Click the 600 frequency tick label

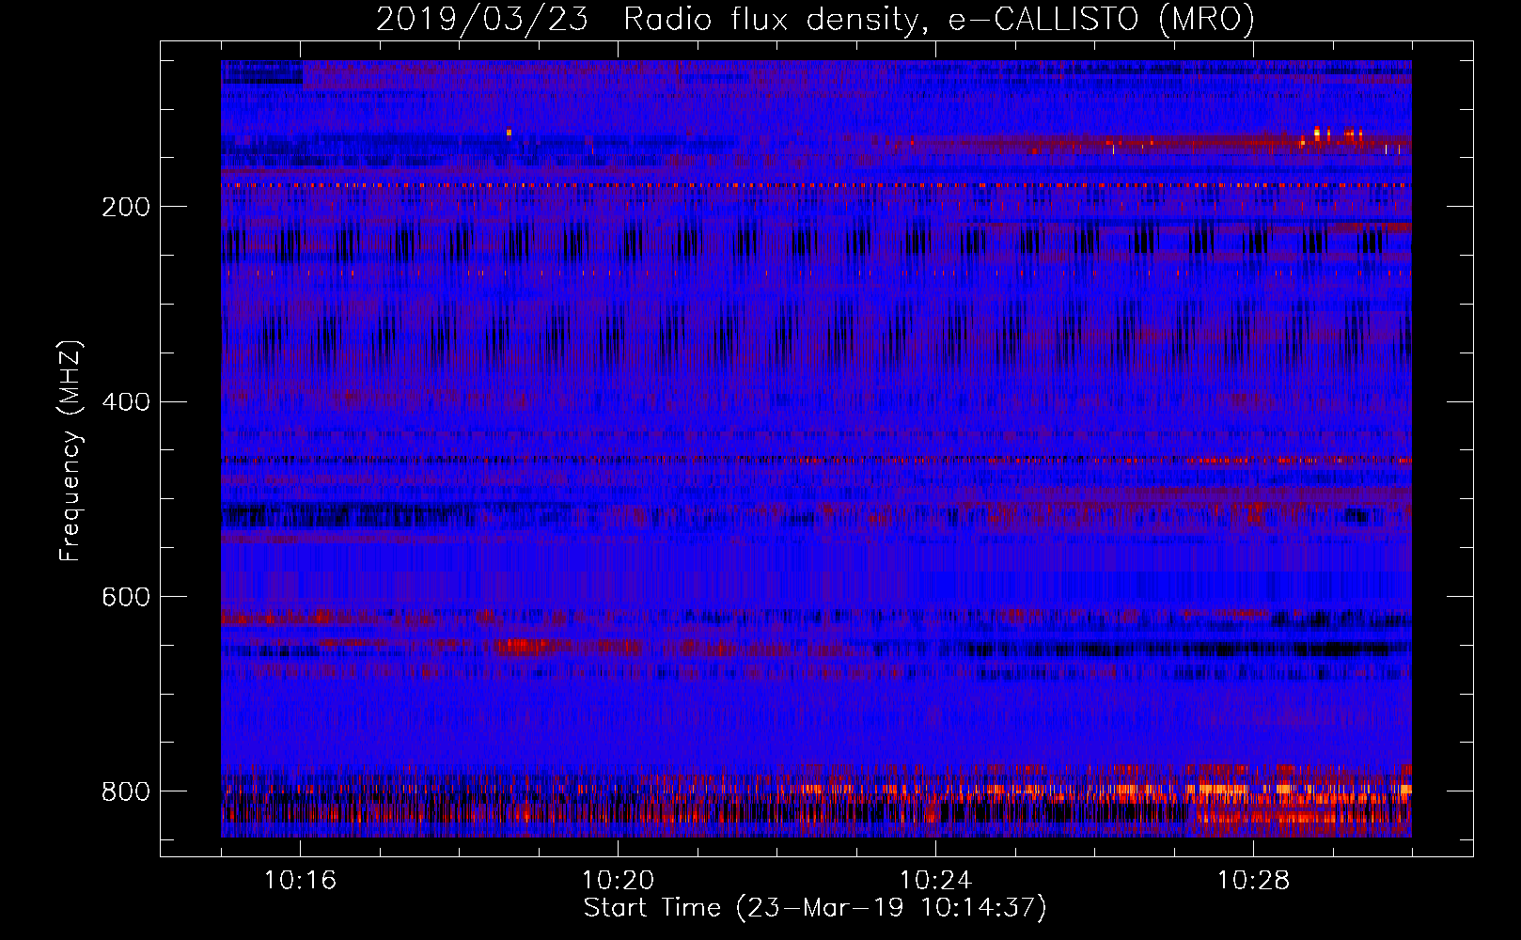(x=125, y=597)
